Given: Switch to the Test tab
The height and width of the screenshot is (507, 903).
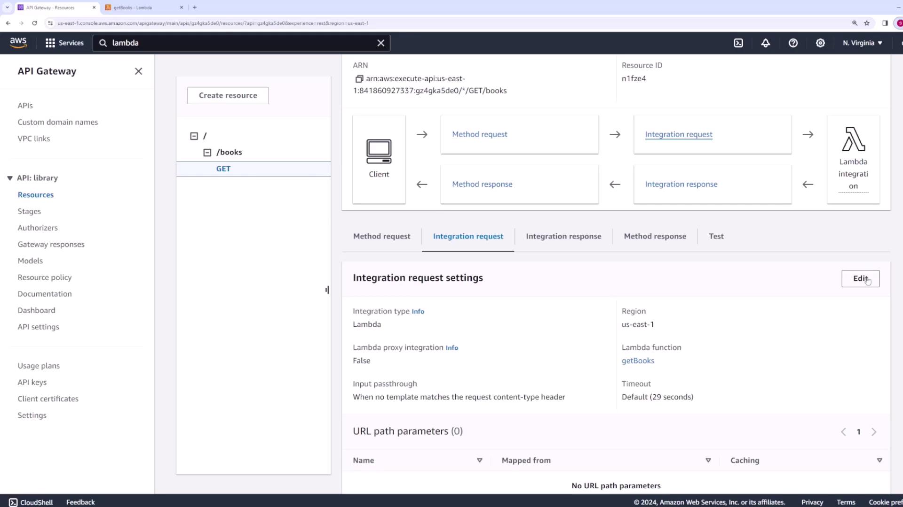Looking at the screenshot, I should click(x=716, y=236).
